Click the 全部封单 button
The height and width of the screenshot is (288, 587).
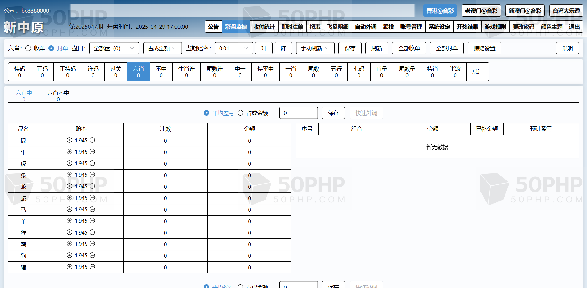pyautogui.click(x=447, y=48)
